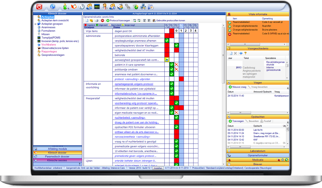Viewport: 322px width, 188px height.
Task: Click Nieuwe vraag button
Action: click(237, 87)
